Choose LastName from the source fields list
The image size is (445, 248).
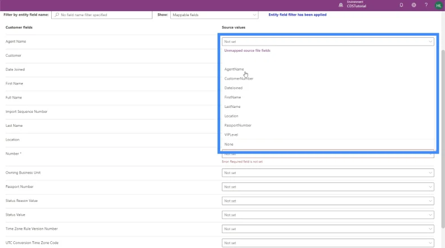click(x=232, y=107)
